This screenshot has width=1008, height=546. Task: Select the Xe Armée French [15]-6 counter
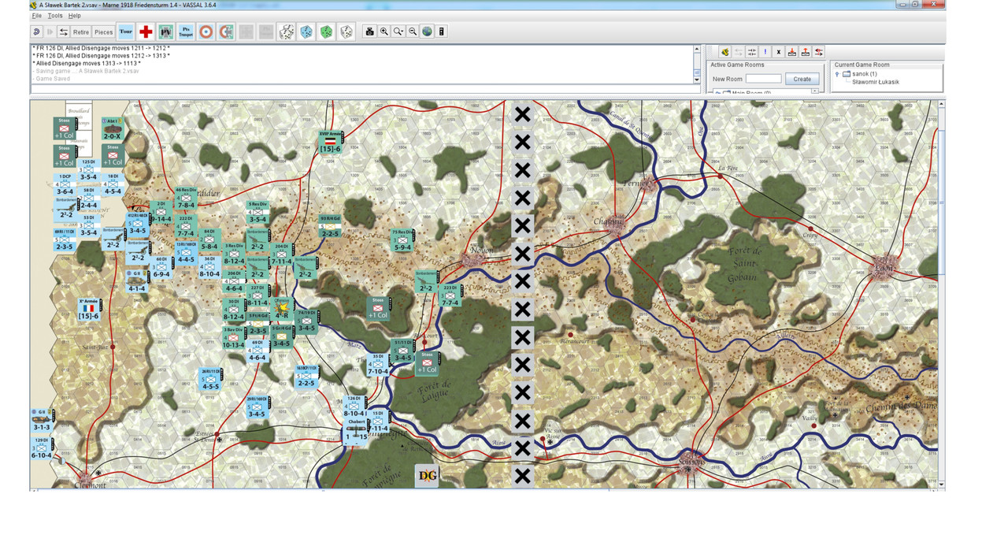(x=89, y=310)
